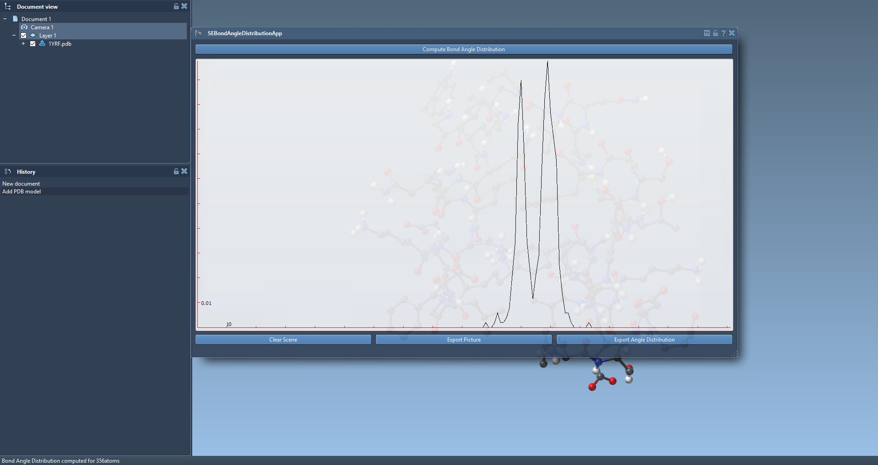Click the Camera 1 camera icon
This screenshot has height=465, width=878.
point(25,27)
